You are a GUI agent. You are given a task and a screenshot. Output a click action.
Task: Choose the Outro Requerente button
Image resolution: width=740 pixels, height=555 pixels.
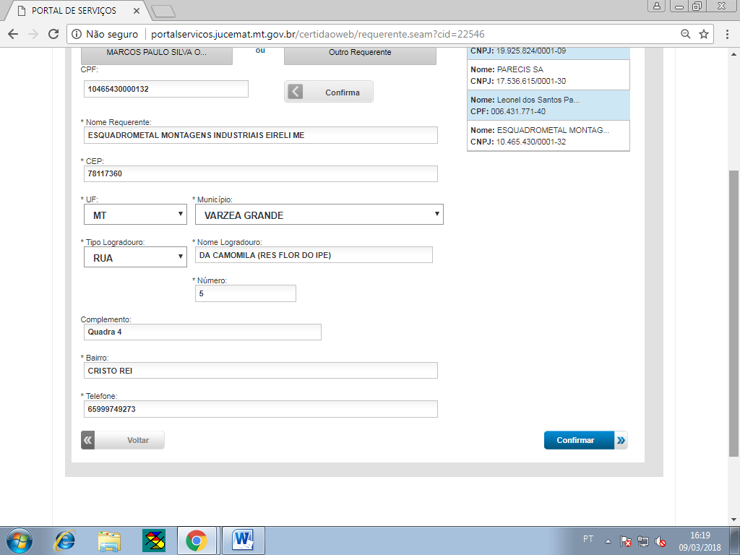coord(360,55)
